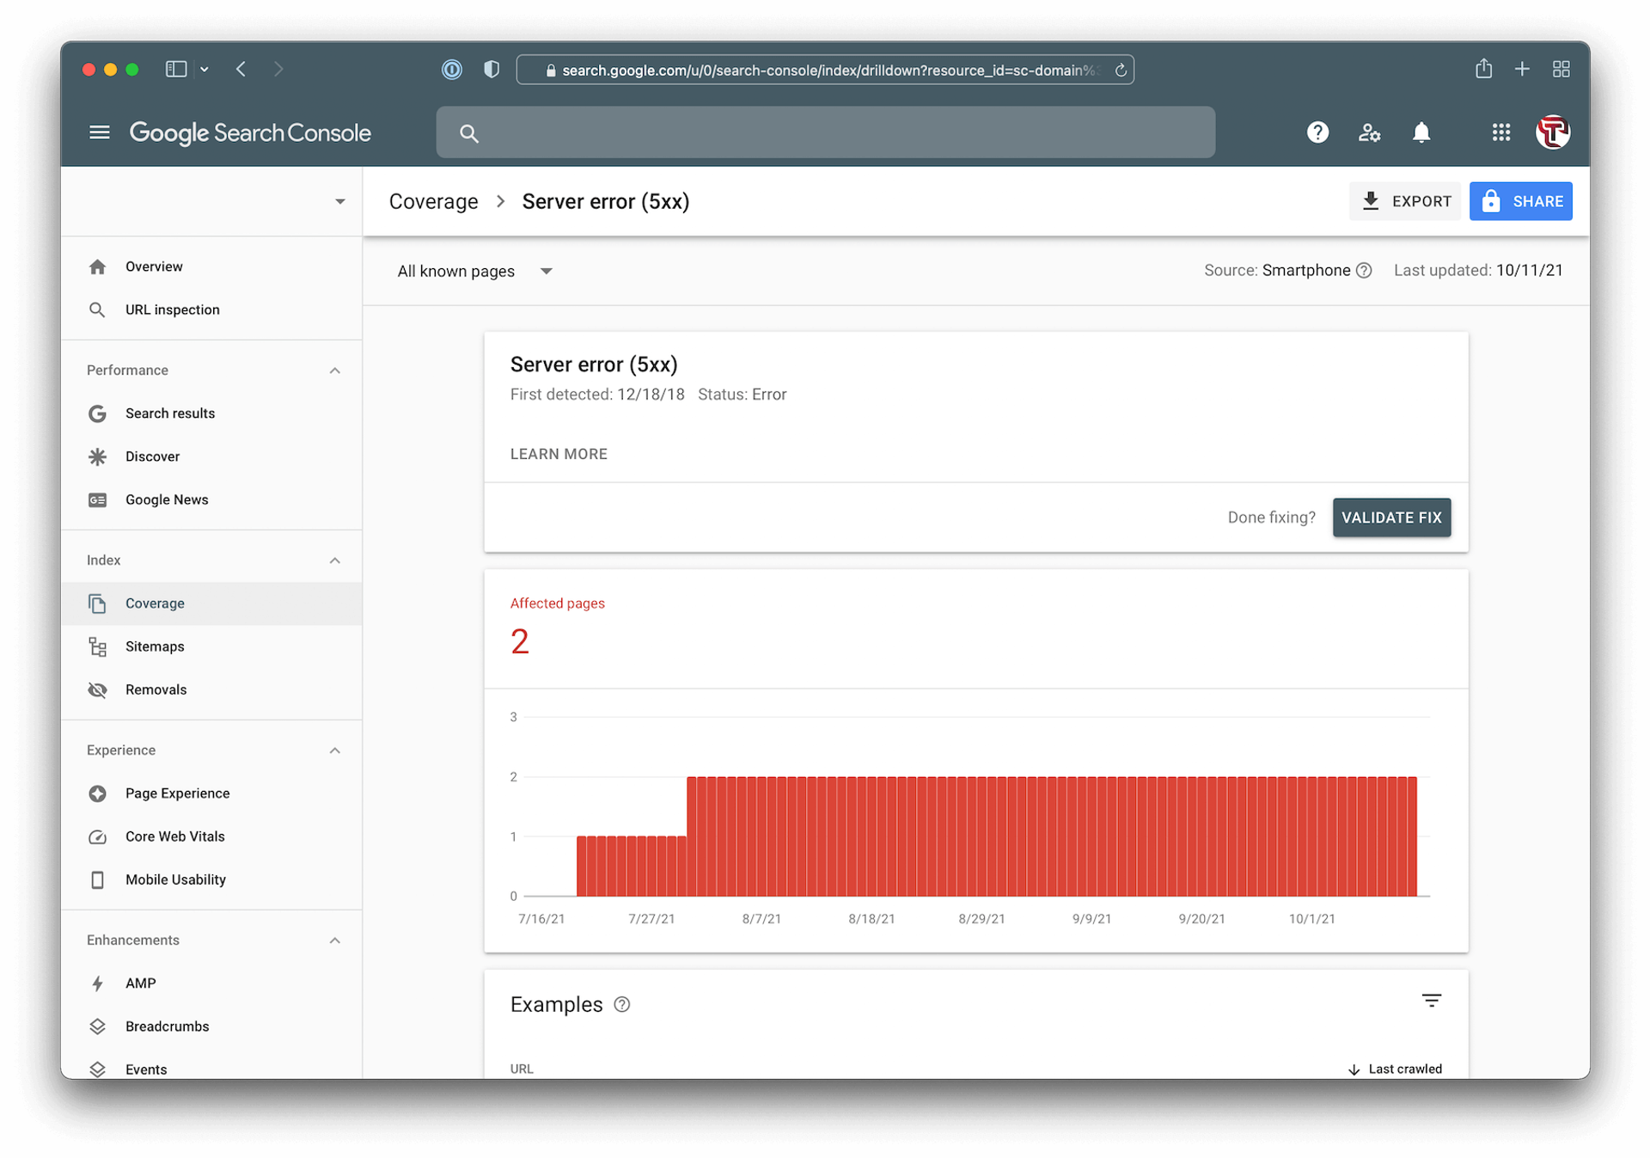Viewport: 1650px width, 1158px height.
Task: Open the Google apps grid icon
Action: point(1500,132)
